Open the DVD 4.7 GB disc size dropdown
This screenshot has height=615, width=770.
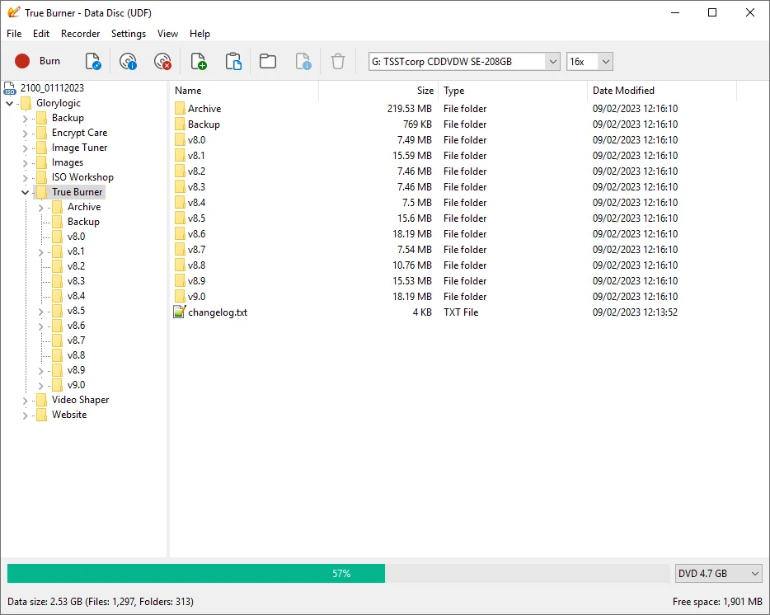click(754, 573)
